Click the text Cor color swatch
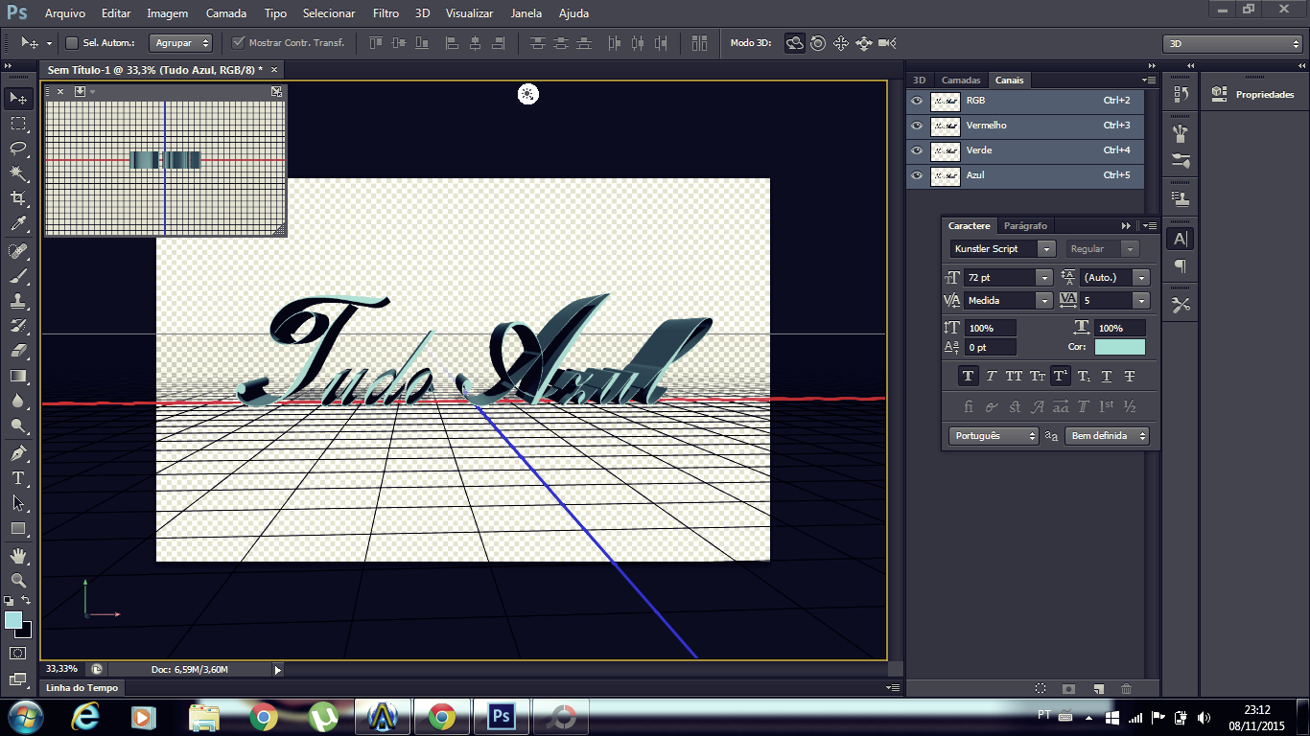 click(x=1119, y=347)
